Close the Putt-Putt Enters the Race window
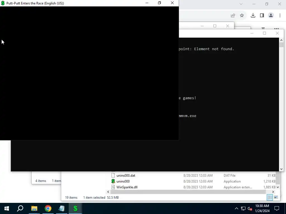 click(x=172, y=3)
